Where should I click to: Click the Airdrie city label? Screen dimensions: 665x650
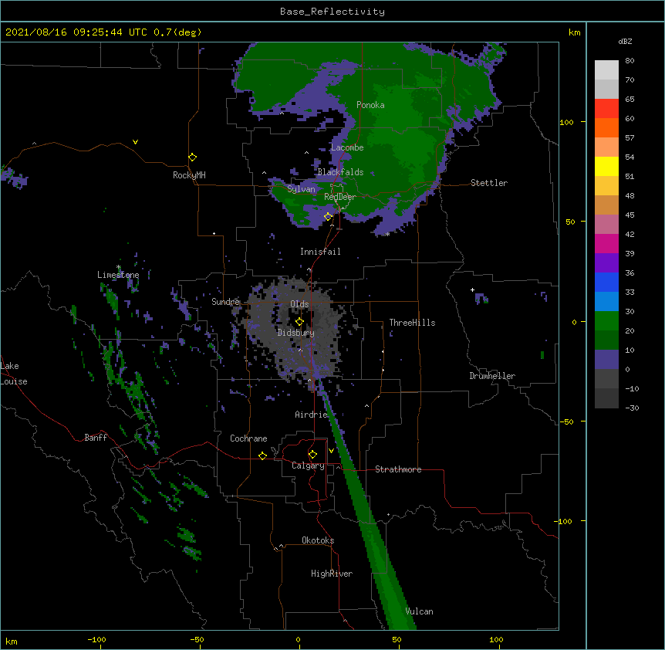pos(312,415)
